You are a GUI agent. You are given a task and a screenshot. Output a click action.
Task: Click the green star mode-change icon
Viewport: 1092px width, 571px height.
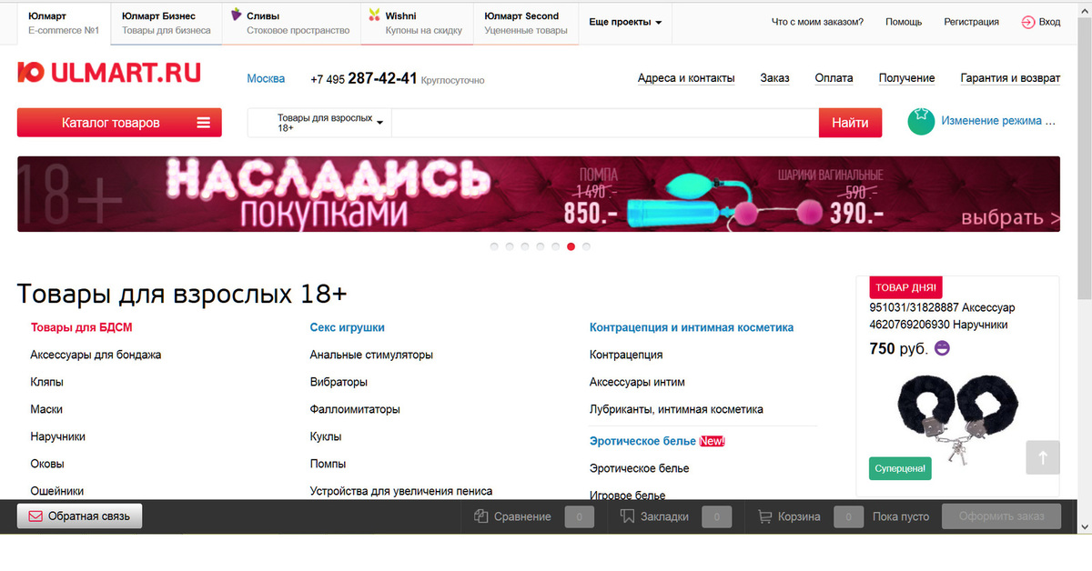(x=921, y=121)
